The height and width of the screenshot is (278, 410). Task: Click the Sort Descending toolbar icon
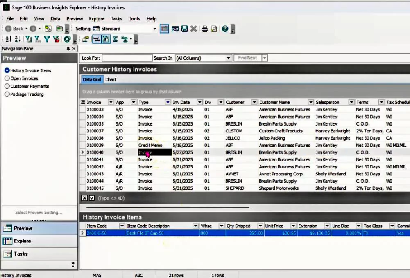(18, 39)
